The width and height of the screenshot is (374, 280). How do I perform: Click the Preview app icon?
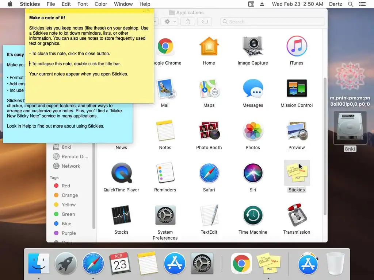tap(297, 131)
